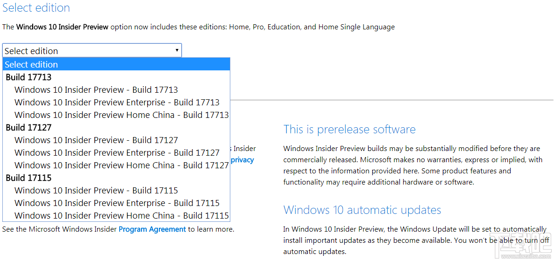
Task: Select Windows 10 Insider Preview - Build 17115
Action: [x=116, y=191]
